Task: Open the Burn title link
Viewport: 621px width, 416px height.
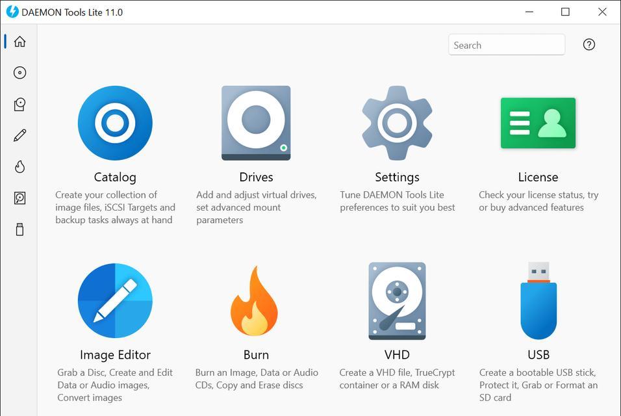Action: point(256,355)
